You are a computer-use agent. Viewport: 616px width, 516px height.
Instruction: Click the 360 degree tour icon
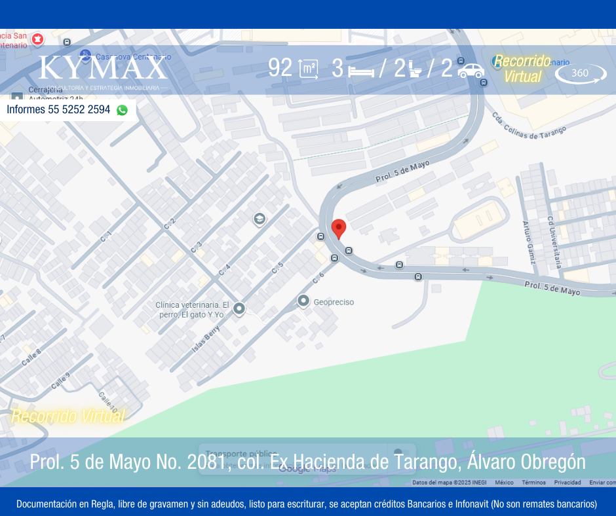pyautogui.click(x=581, y=73)
